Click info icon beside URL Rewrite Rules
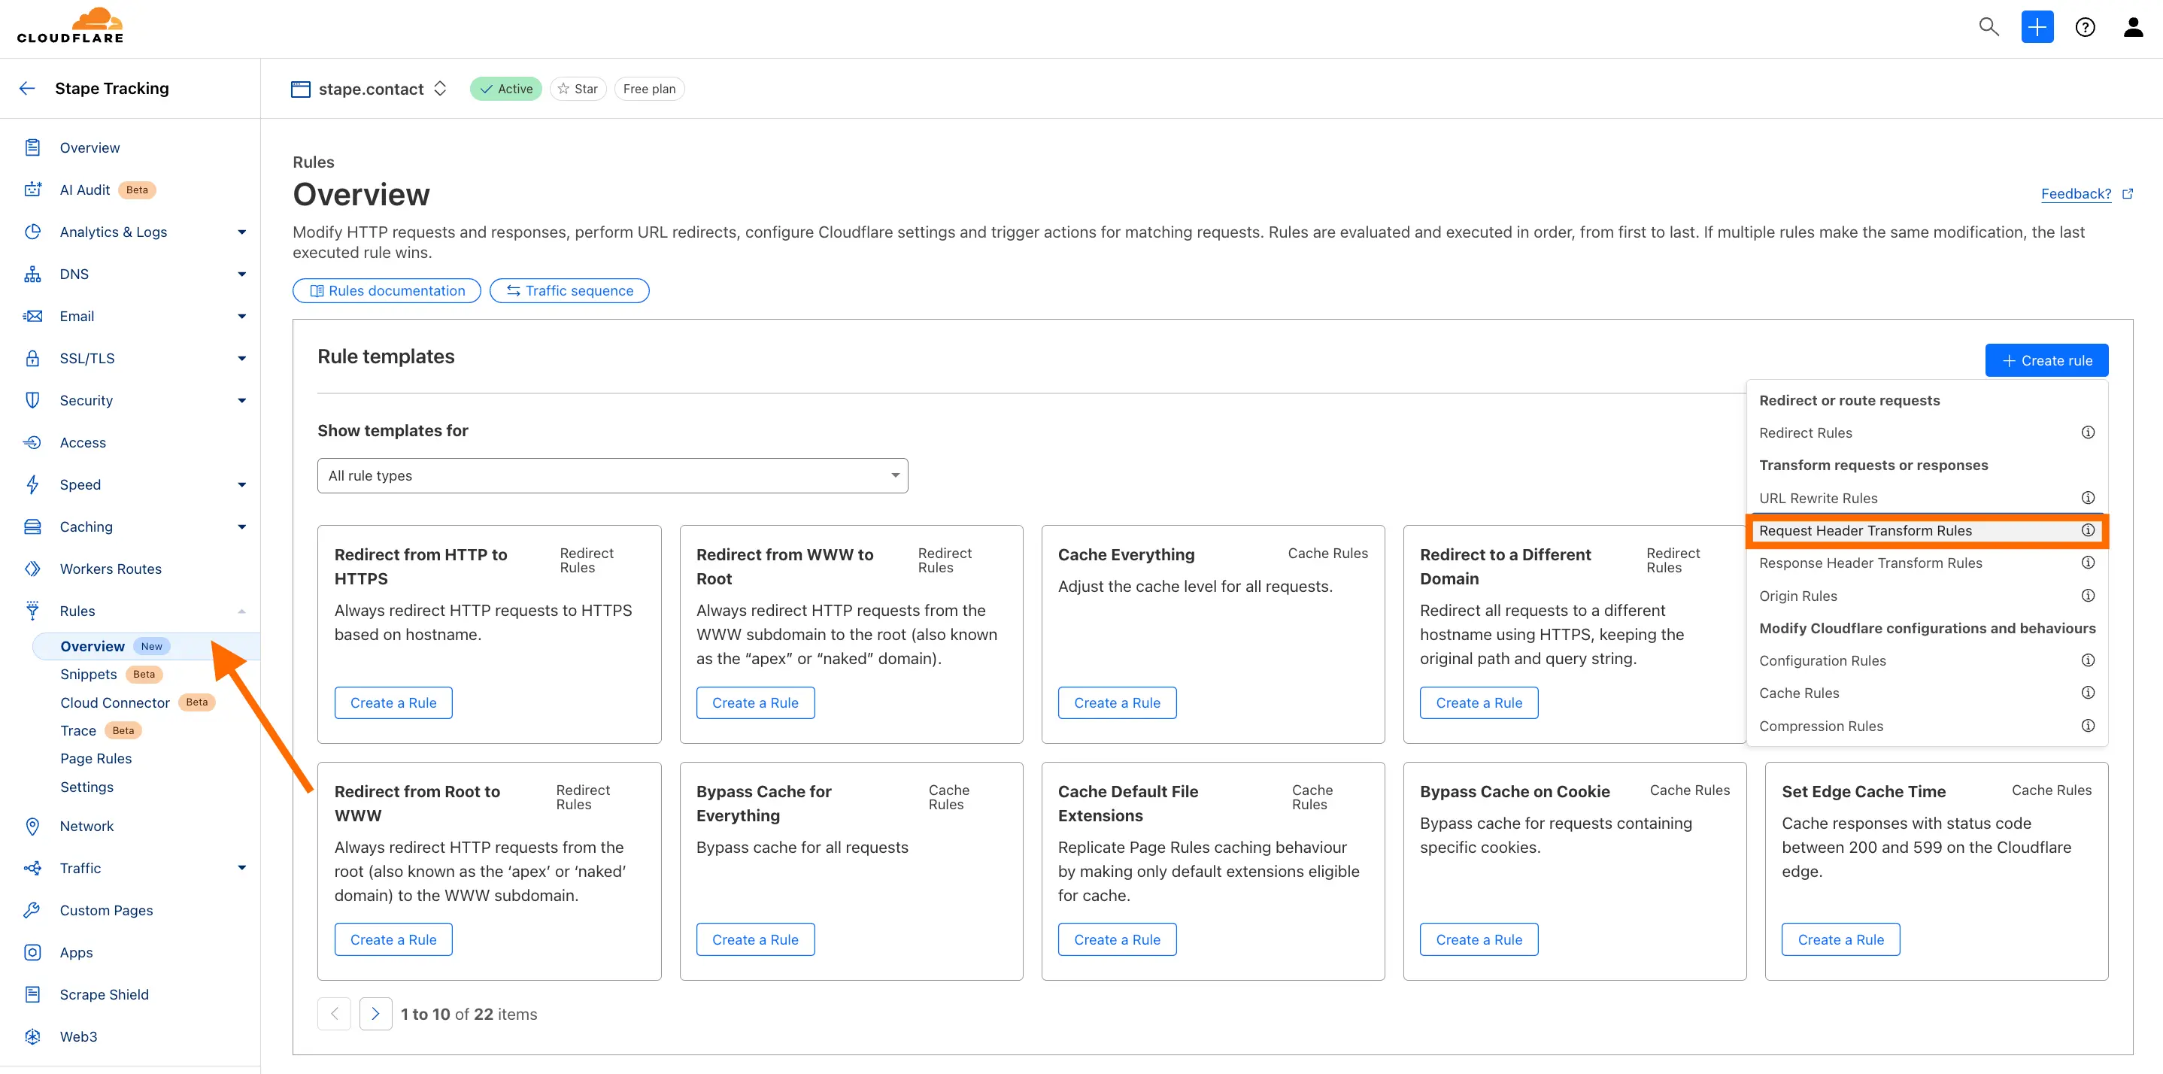 pyautogui.click(x=2088, y=498)
